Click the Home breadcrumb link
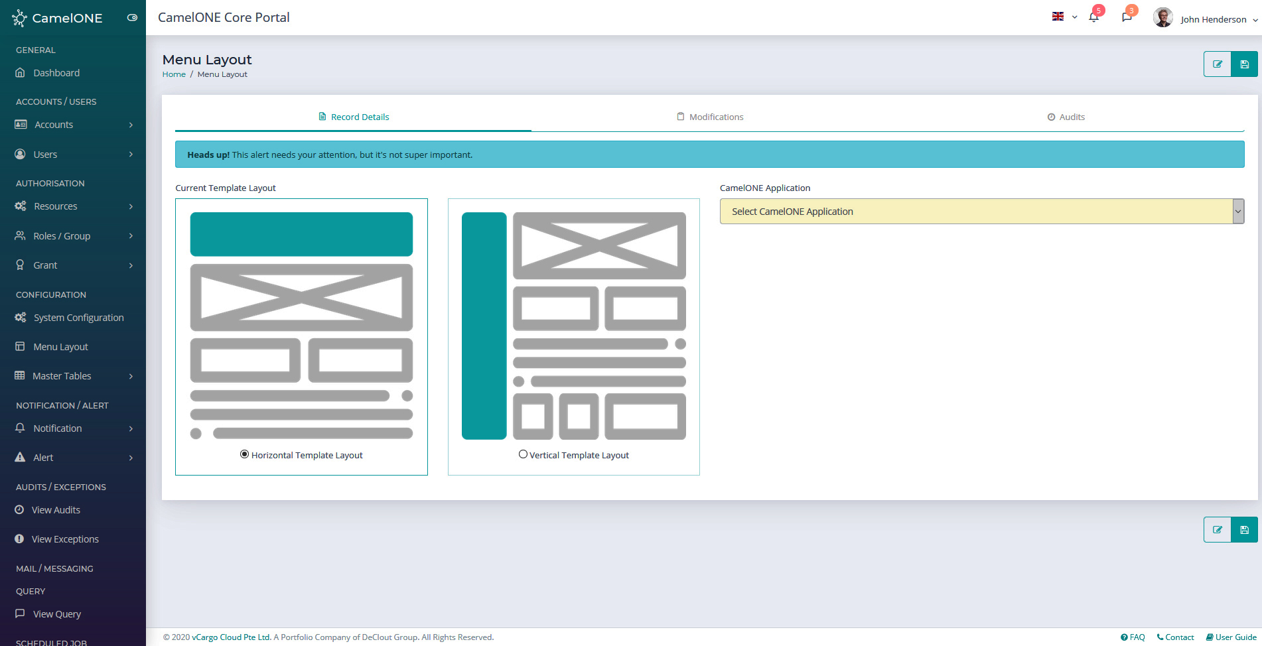The image size is (1262, 646). (x=174, y=74)
